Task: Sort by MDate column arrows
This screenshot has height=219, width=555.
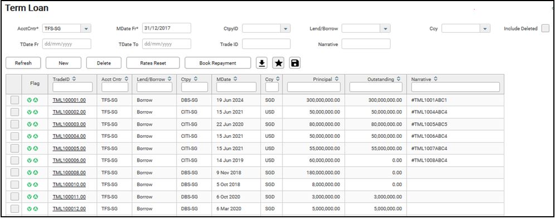Action: (235, 79)
